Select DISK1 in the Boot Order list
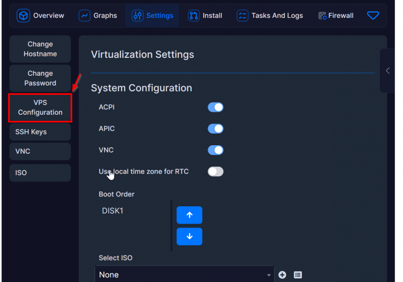 [x=113, y=211]
